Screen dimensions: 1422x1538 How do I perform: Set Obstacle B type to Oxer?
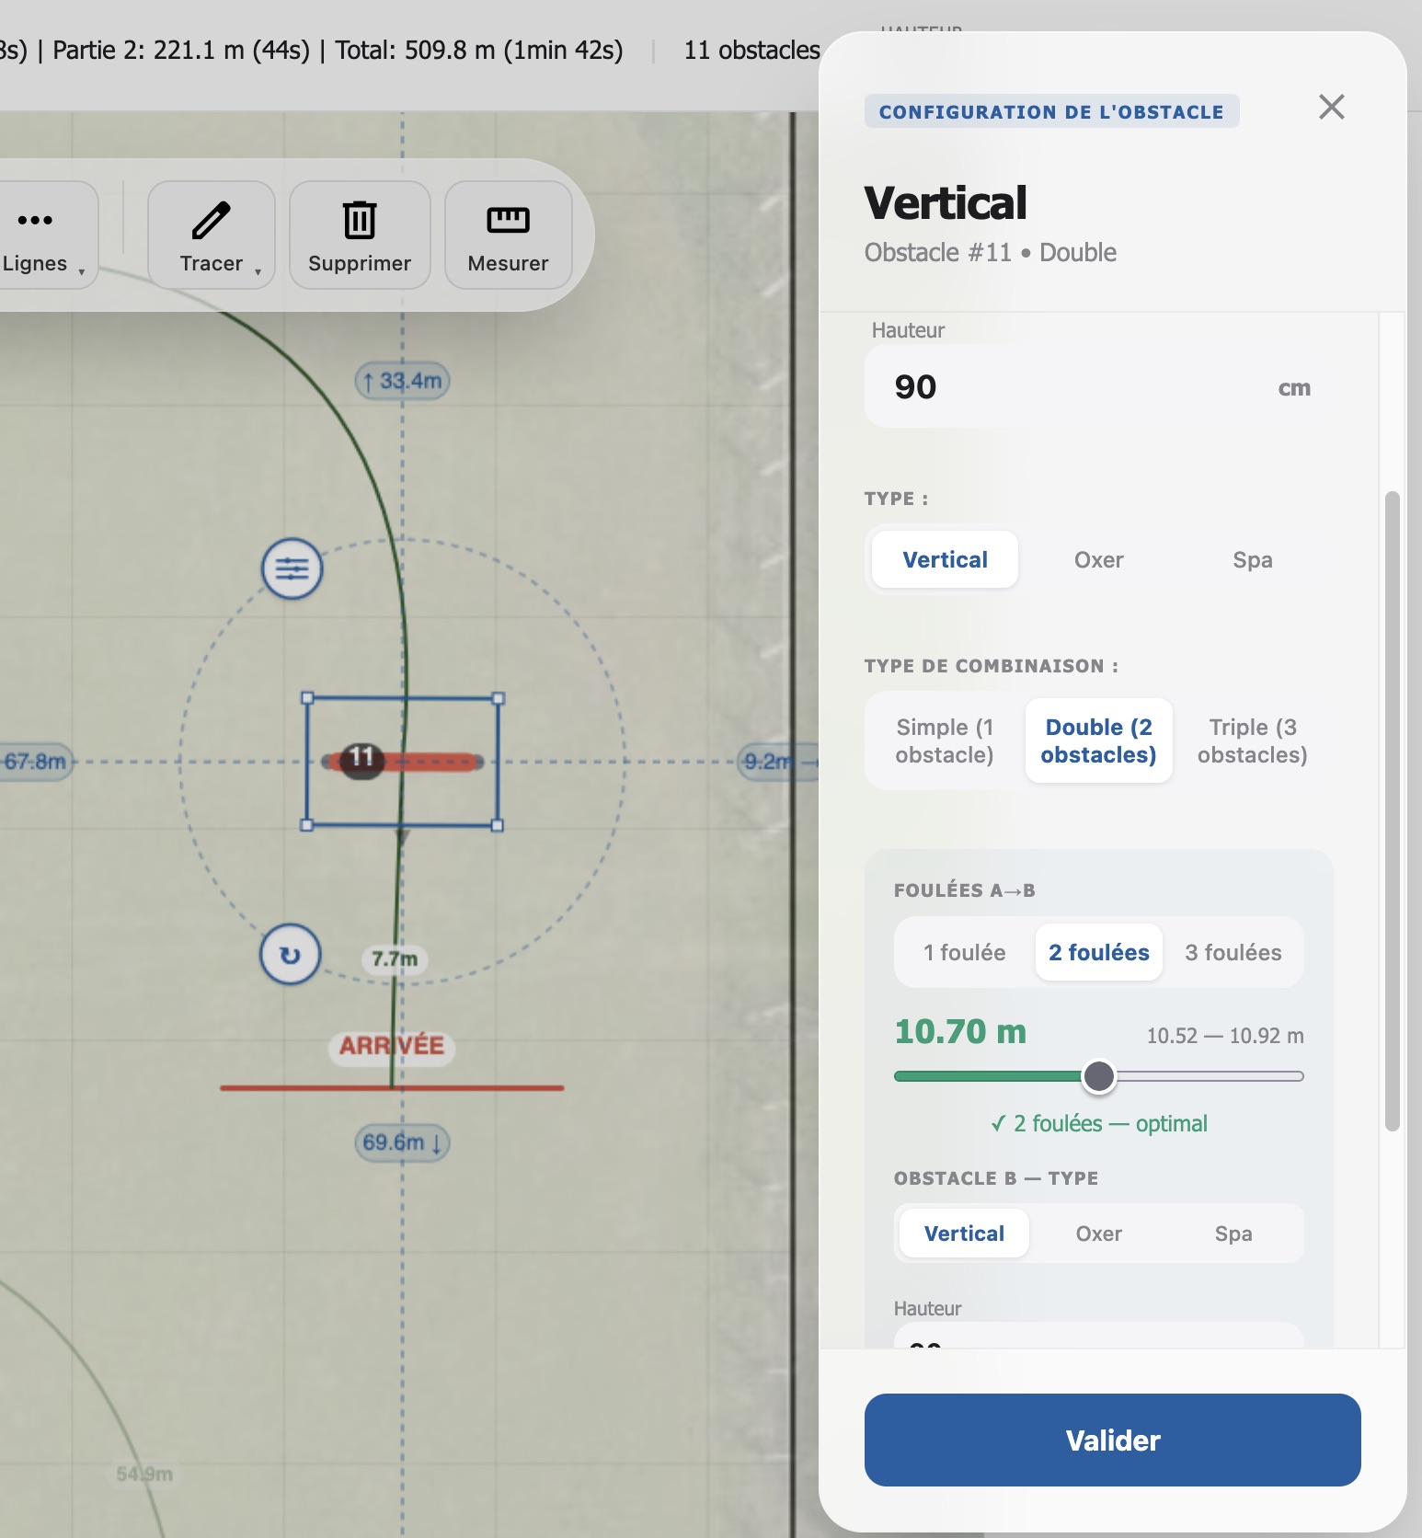(x=1098, y=1234)
